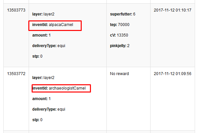Viewport: 198px width, 133px height.
Task: Click the stp field in row 13503772
Action: tap(37, 120)
